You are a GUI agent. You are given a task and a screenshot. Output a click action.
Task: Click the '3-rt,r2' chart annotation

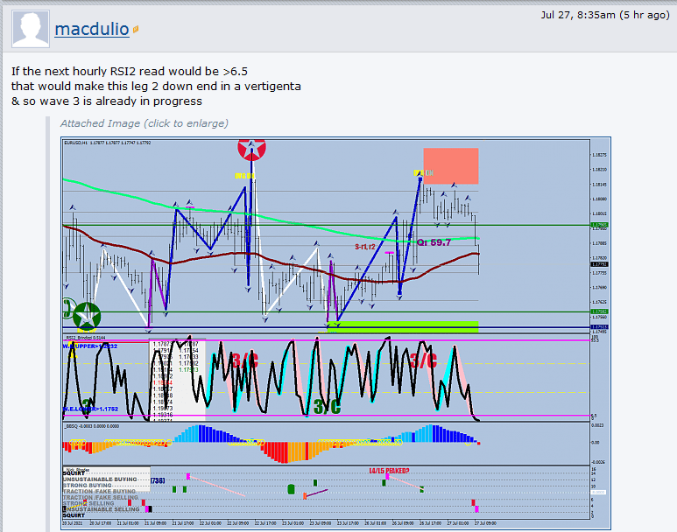(365, 247)
